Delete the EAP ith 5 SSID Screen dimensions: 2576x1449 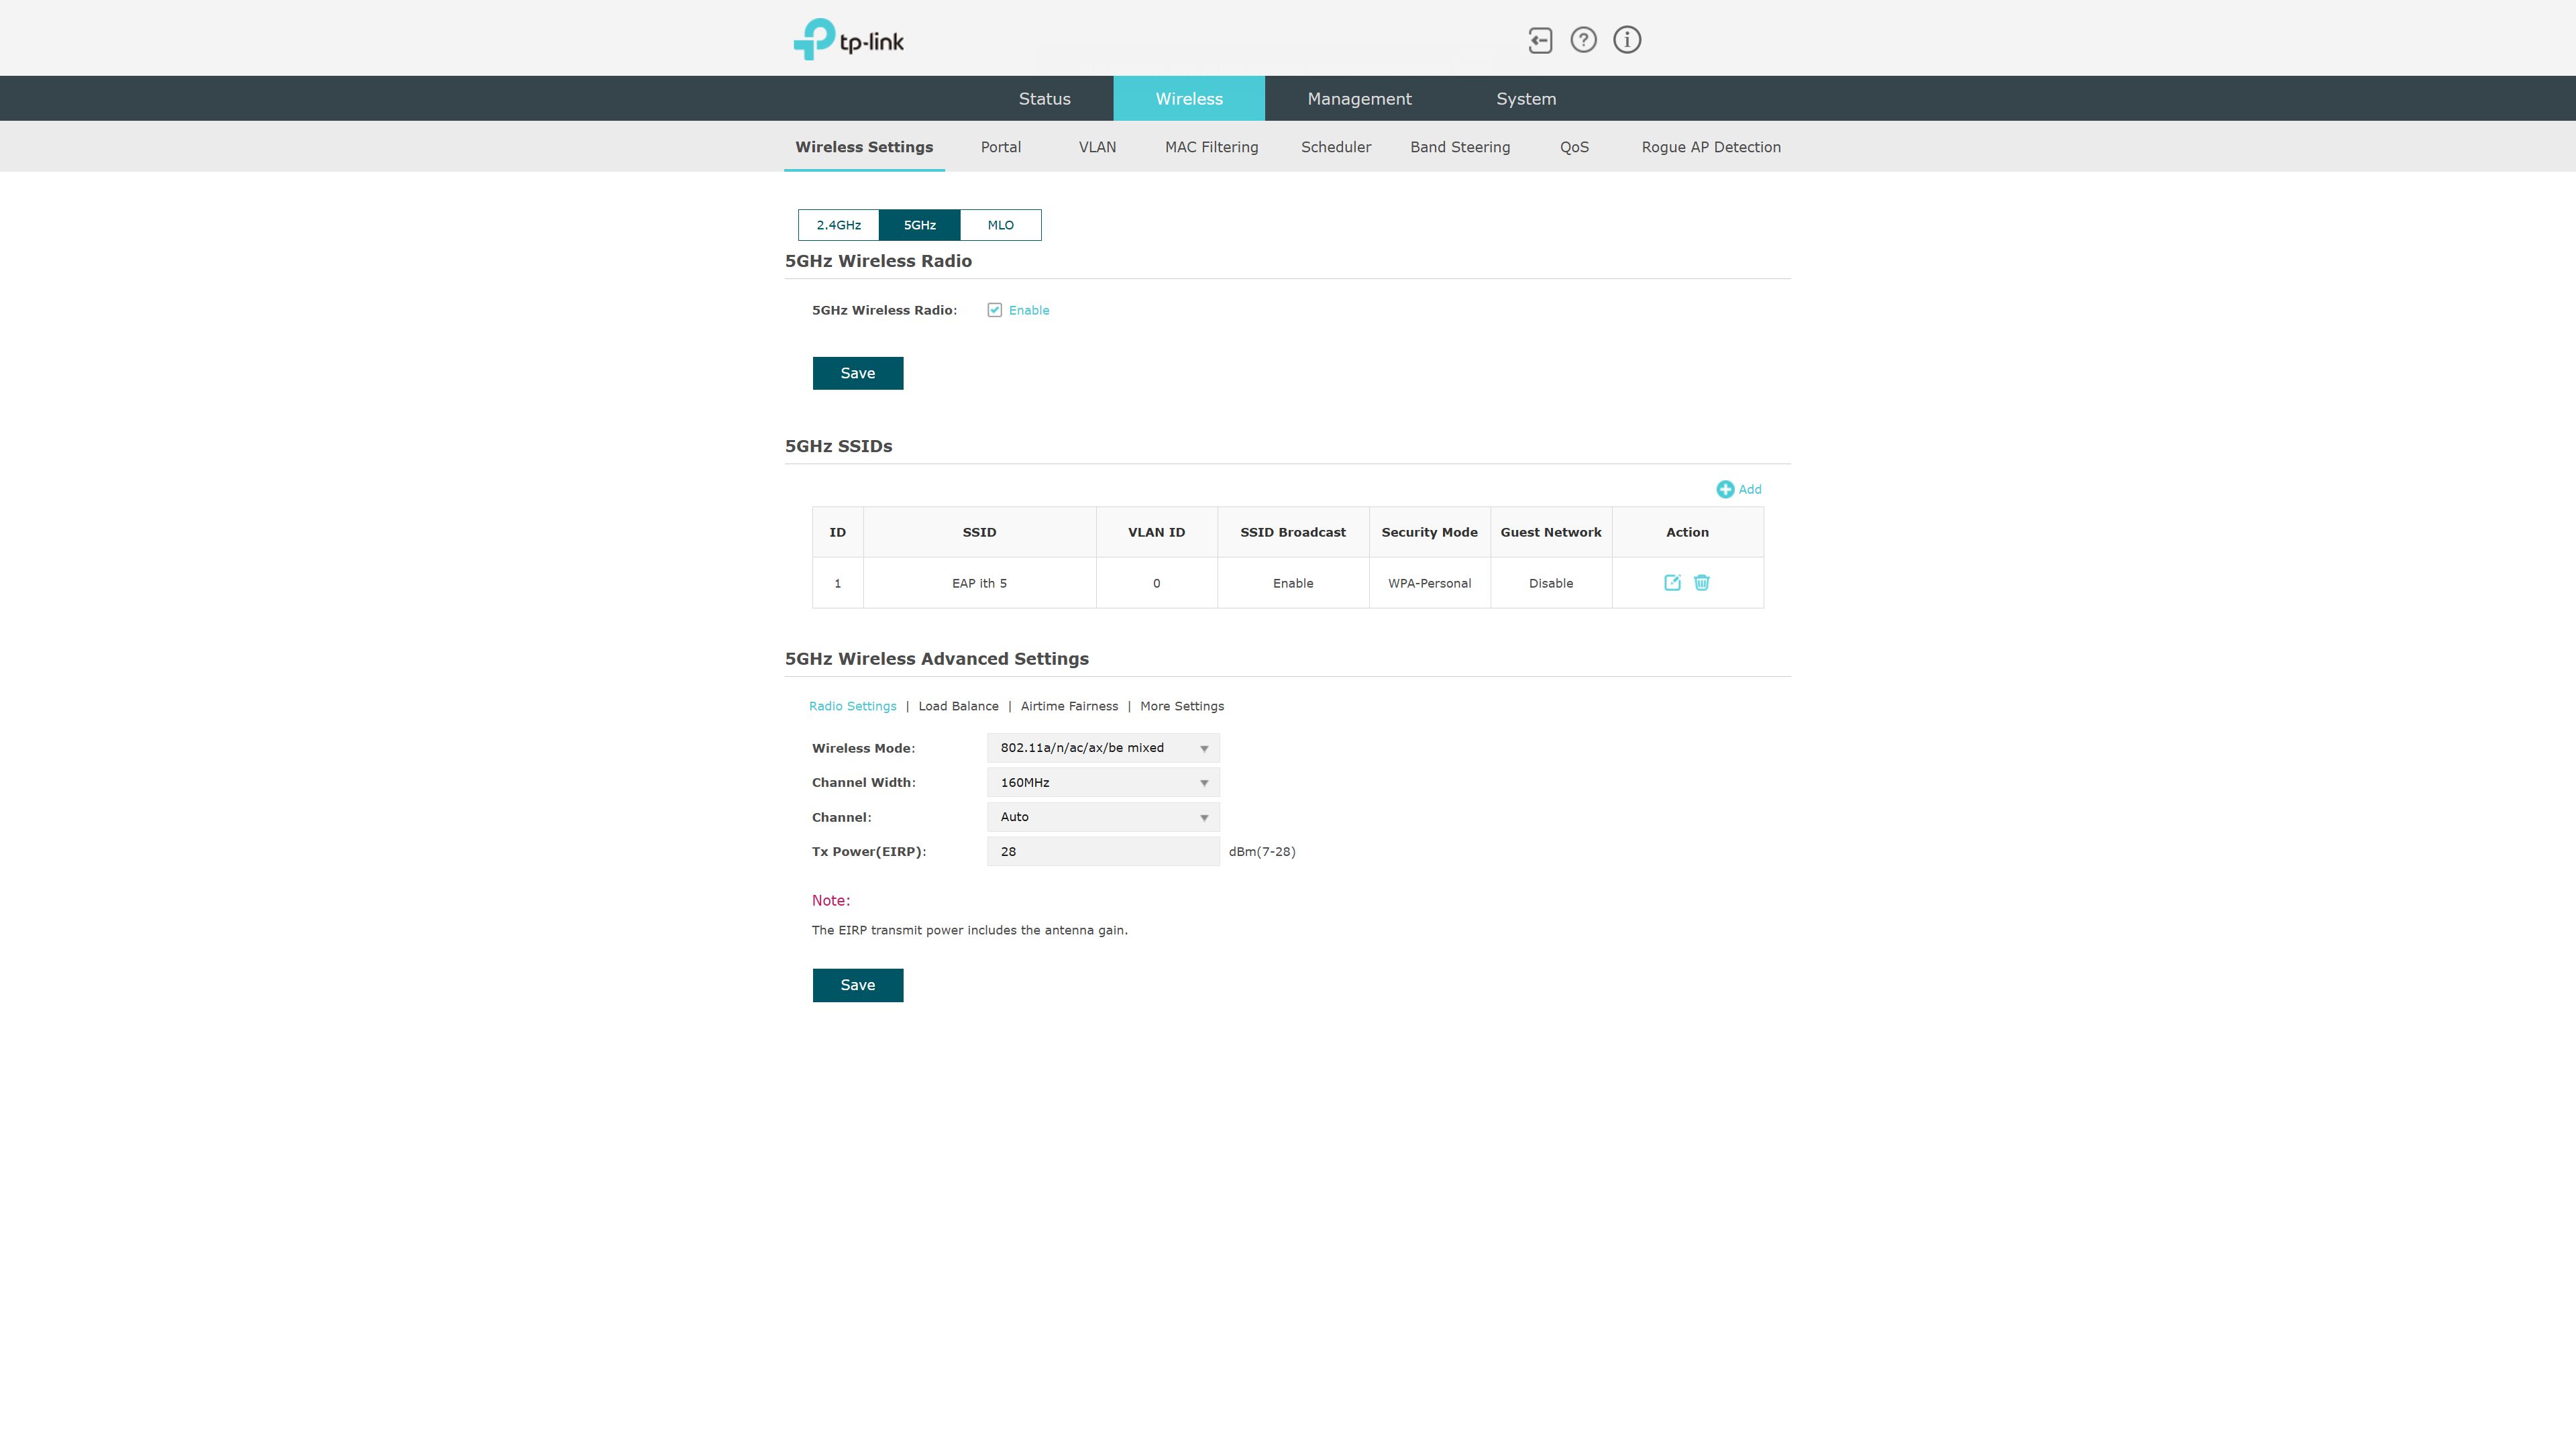click(x=1702, y=583)
